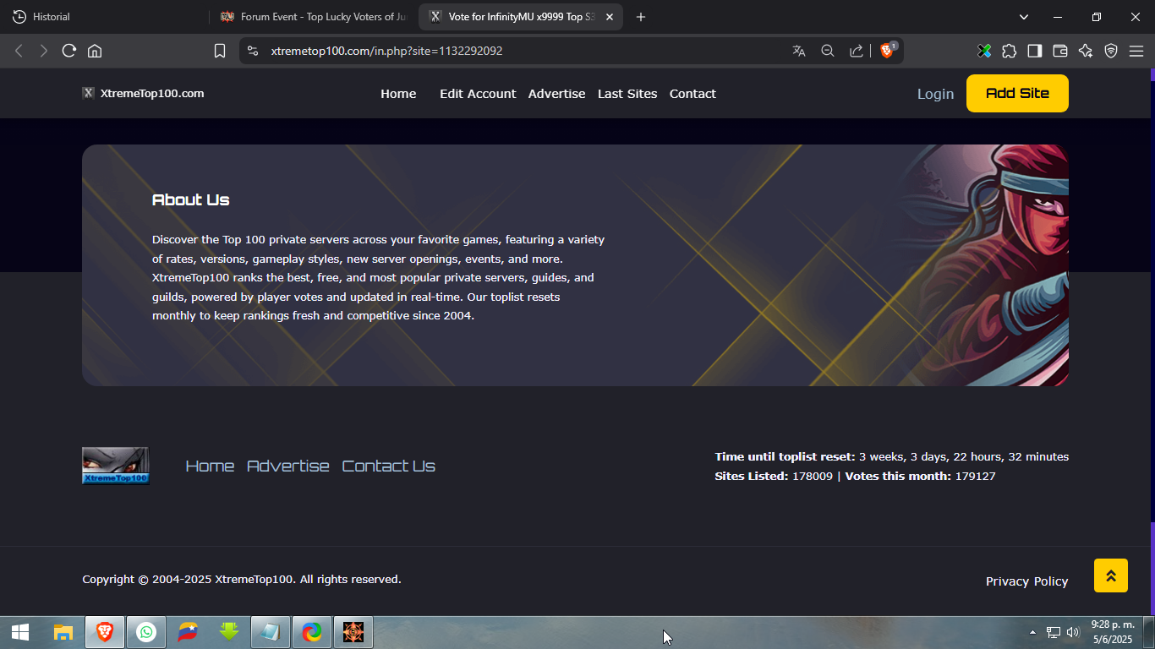Click the translate page icon
Viewport: 1155px width, 649px height.
[x=799, y=51]
